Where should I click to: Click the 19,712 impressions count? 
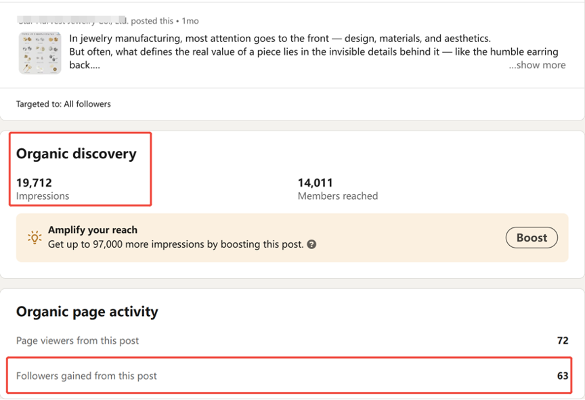tap(34, 183)
